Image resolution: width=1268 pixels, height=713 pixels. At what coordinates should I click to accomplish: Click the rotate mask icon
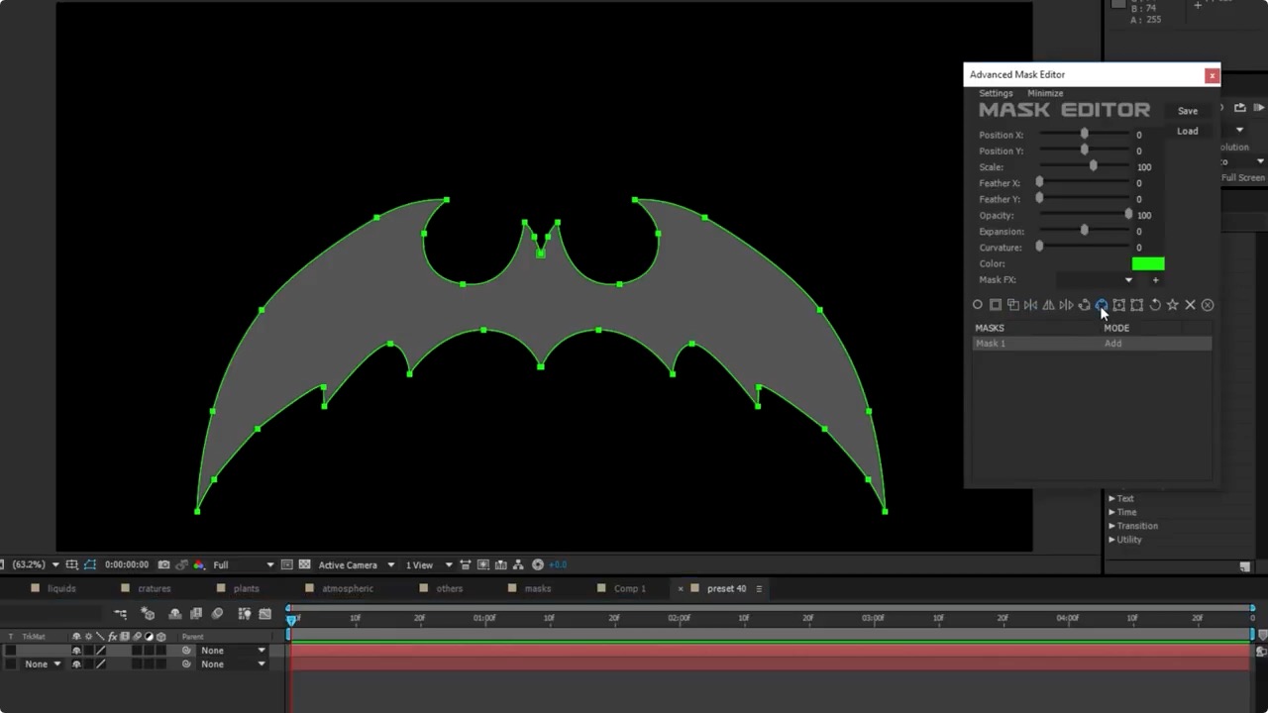point(1155,305)
